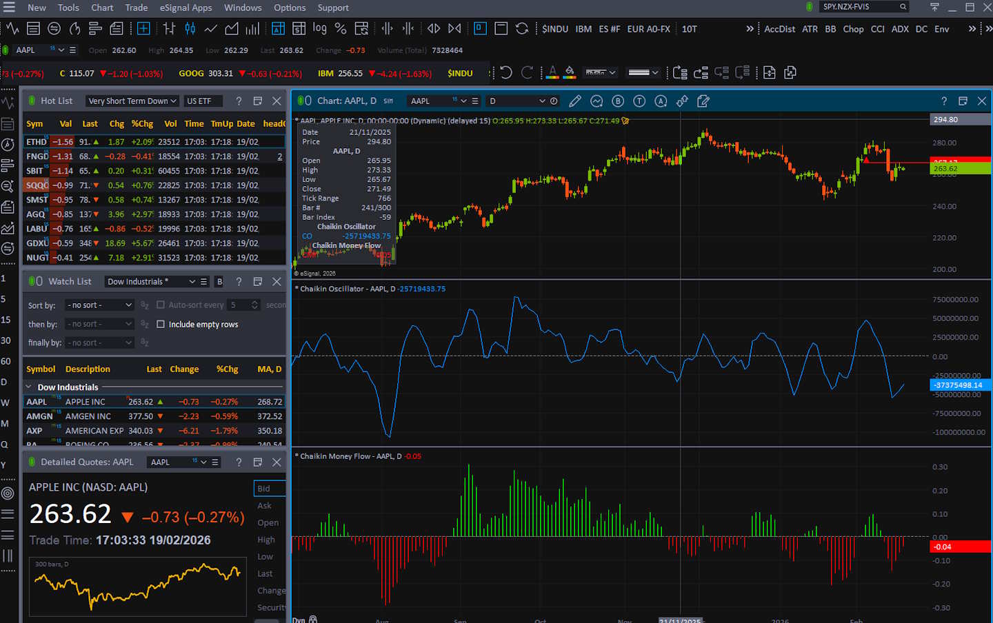Image resolution: width=993 pixels, height=623 pixels.
Task: Open the line thickness dropdown
Action: click(x=643, y=72)
